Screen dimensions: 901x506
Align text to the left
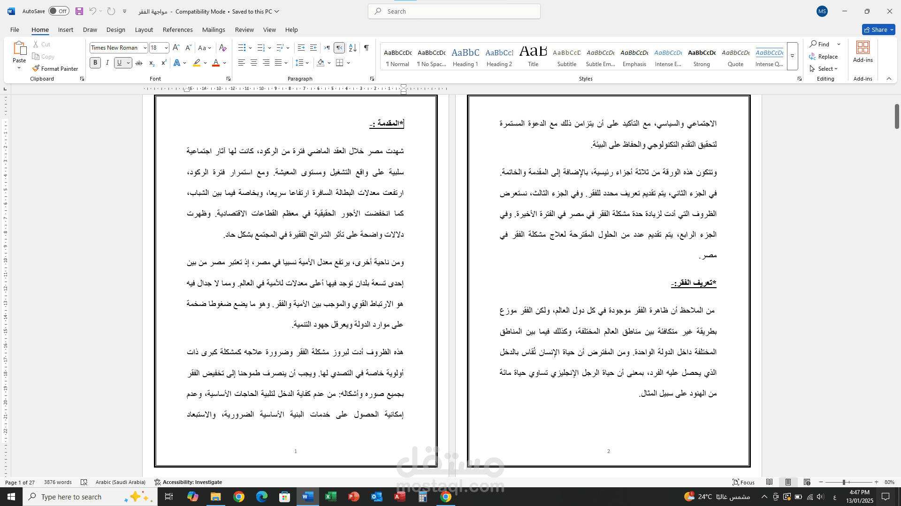(x=241, y=63)
